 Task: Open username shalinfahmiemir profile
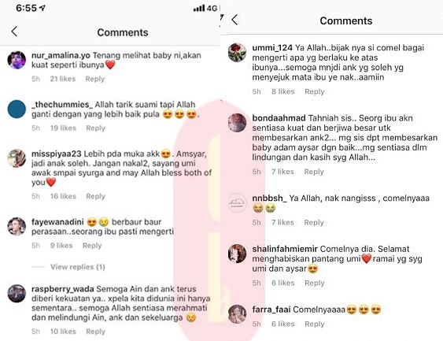285,249
